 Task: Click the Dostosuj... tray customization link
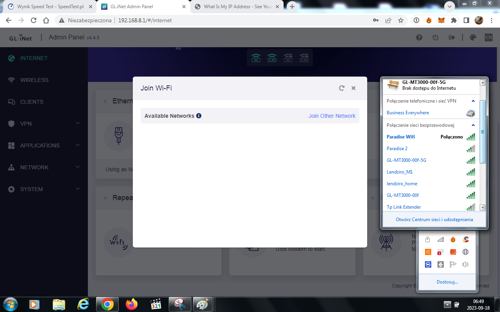coord(447,282)
